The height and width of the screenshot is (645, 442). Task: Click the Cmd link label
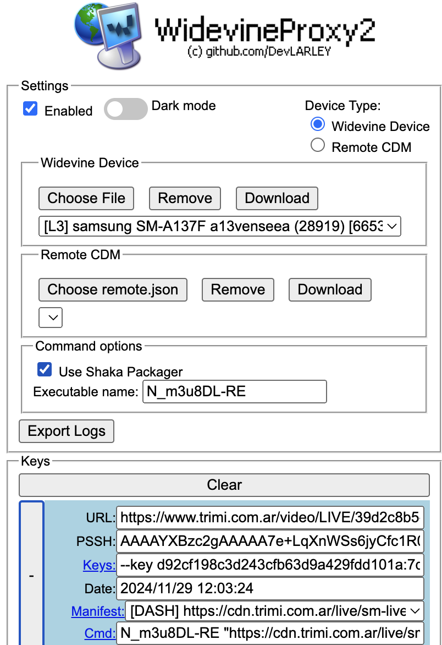pyautogui.click(x=100, y=633)
